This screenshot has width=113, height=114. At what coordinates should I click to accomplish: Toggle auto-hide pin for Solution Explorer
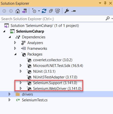(105, 3)
